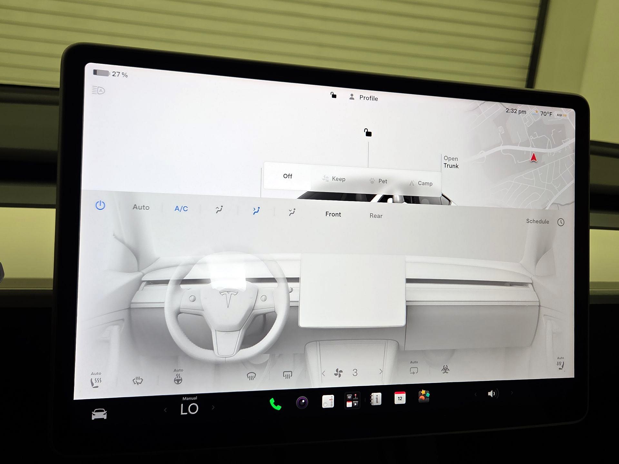Tap Open Trunk
This screenshot has height=464, width=619.
tap(451, 162)
